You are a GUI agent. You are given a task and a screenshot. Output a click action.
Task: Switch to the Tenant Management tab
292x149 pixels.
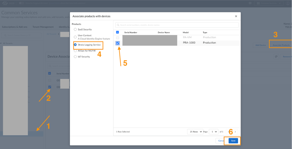tap(43, 27)
